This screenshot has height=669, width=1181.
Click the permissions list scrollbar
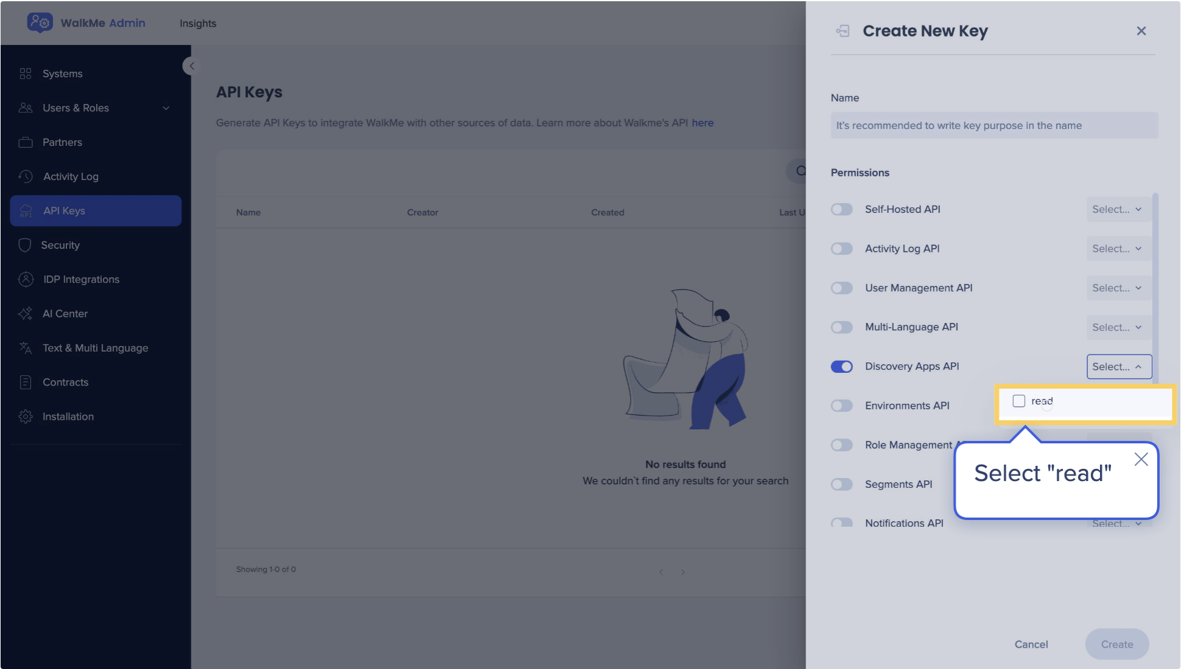(1155, 288)
